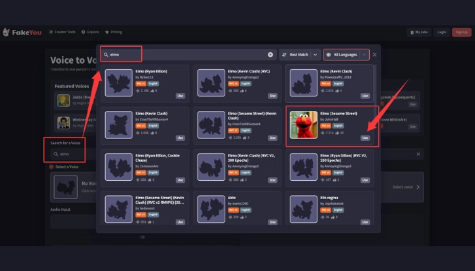Click the Elmo (Kevin Clash) (RVC) thumbnail
475x271 pixels.
[x=211, y=83]
